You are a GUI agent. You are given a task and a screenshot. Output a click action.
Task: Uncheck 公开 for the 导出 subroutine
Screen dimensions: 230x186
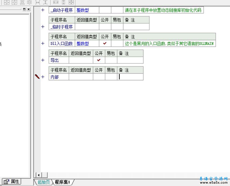point(98,60)
